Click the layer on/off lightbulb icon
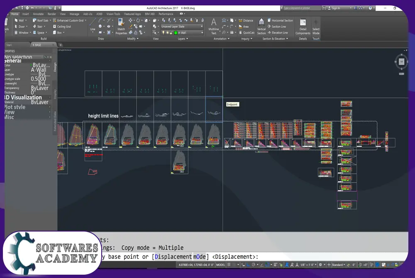The image size is (415, 278). click(x=163, y=32)
